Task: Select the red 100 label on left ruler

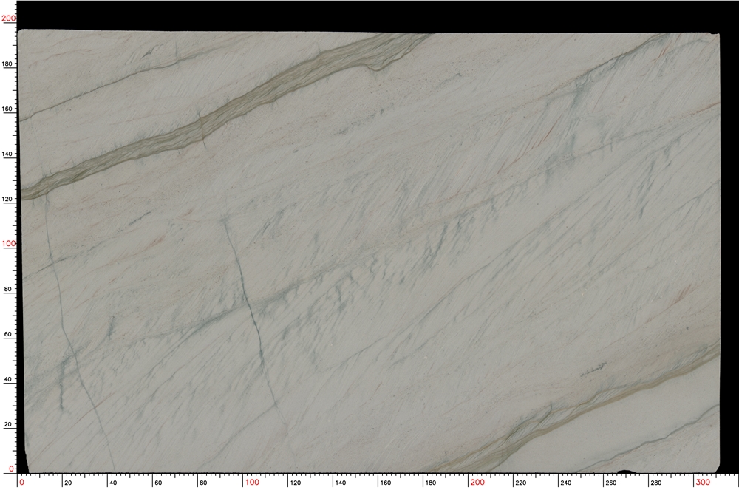Action: [x=8, y=242]
